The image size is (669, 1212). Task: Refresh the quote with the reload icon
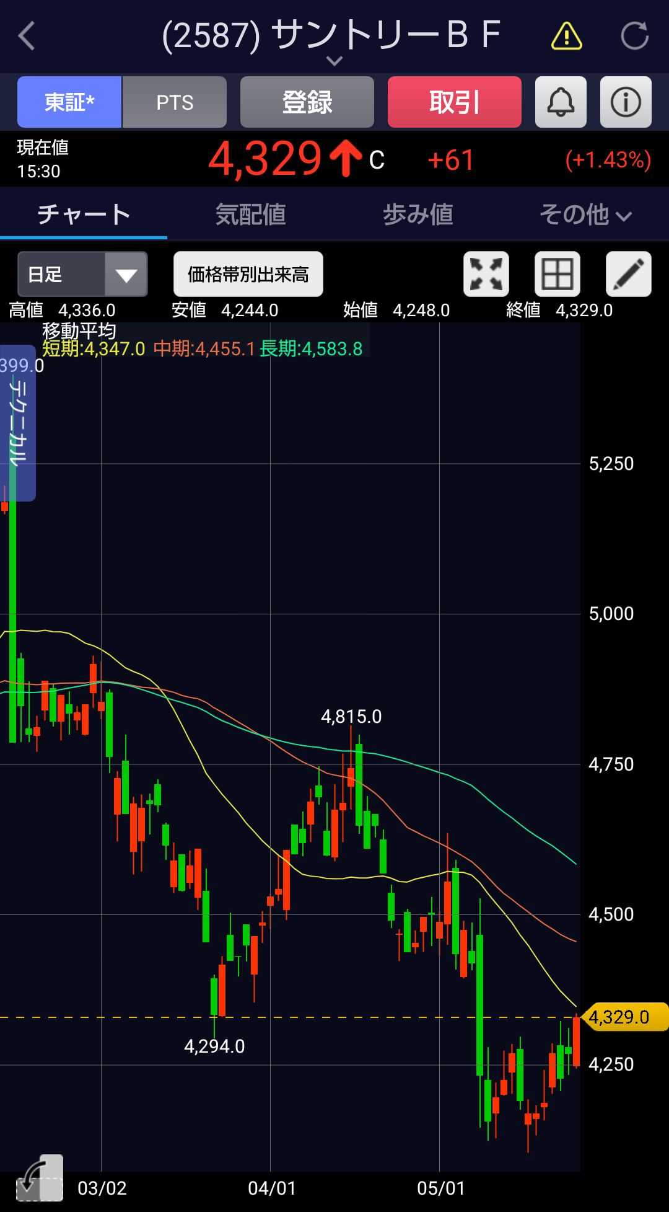click(635, 36)
